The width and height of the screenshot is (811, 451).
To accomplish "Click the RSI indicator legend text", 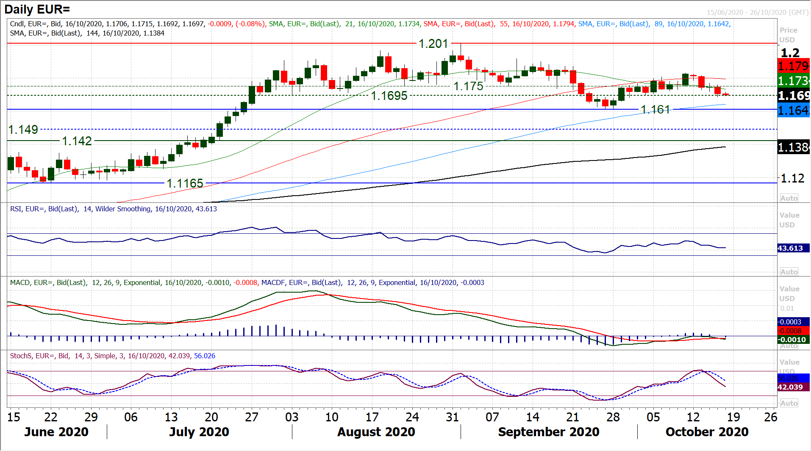I will [x=113, y=209].
